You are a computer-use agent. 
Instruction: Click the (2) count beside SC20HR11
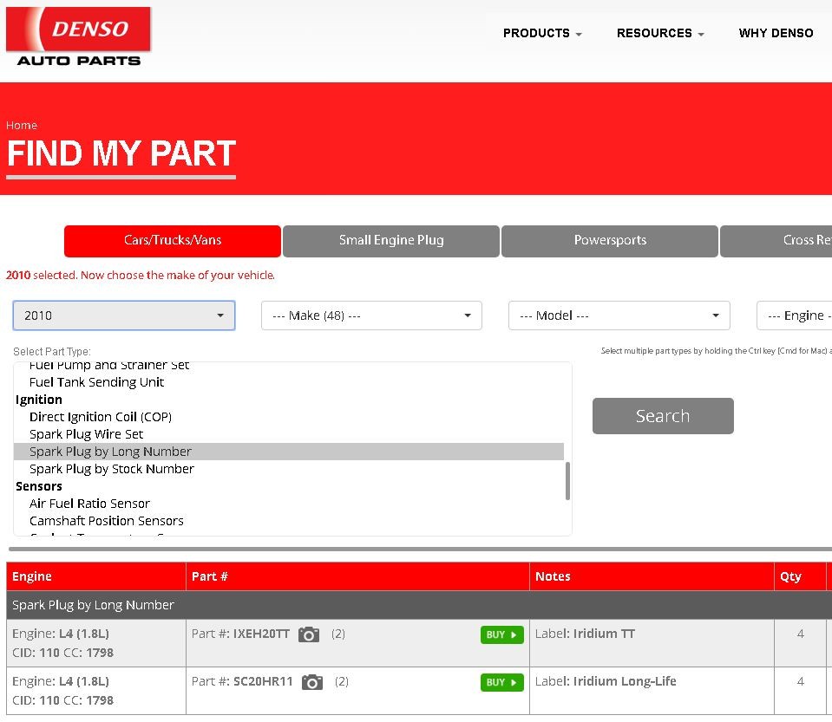(341, 682)
